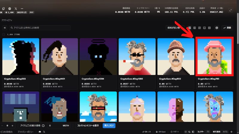Open the CryptoGoro #Day765 pink hat thumbnail
Screen dimensions: 239x134
[215, 57]
